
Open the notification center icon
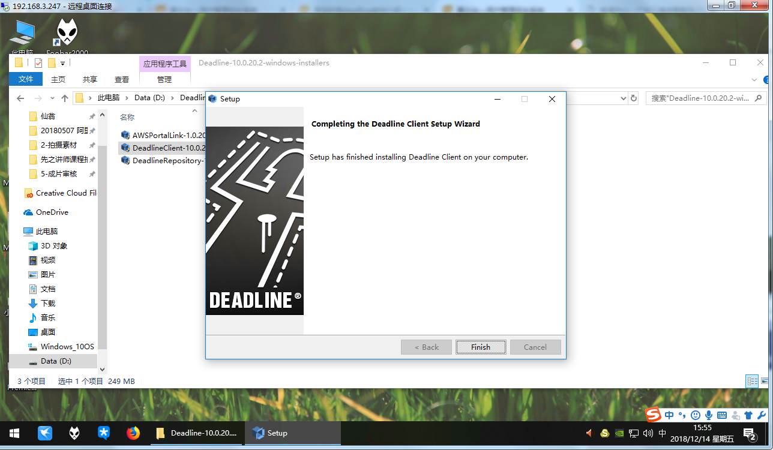749,433
